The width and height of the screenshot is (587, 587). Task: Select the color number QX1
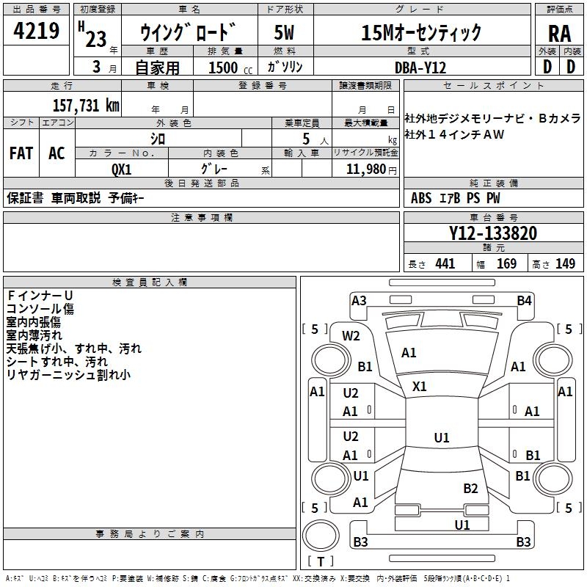tap(121, 168)
